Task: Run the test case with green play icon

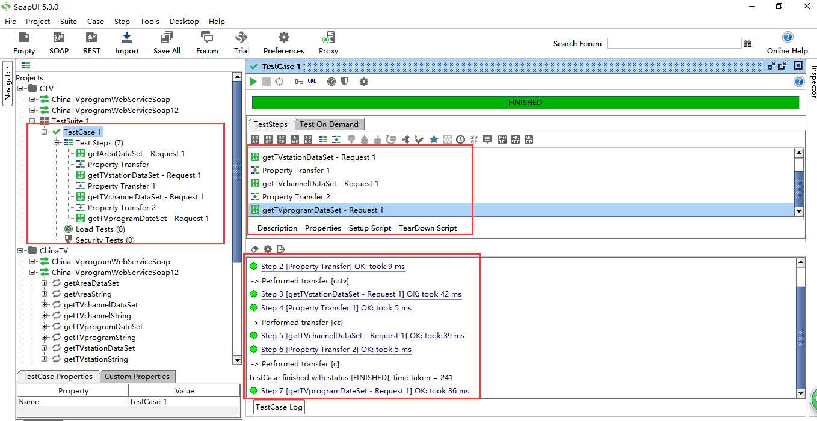Action: [253, 82]
